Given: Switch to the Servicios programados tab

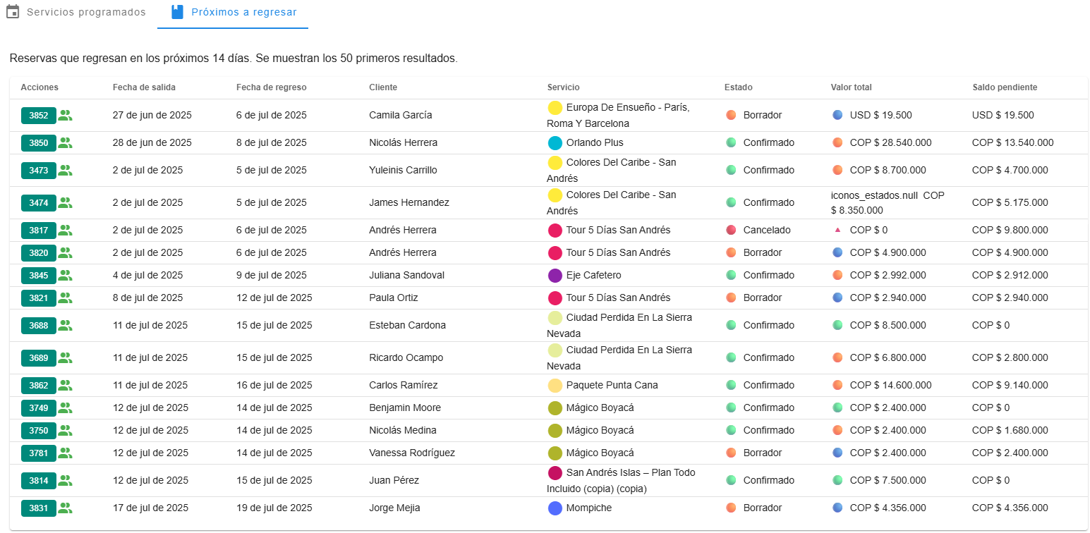Looking at the screenshot, I should point(78,13).
